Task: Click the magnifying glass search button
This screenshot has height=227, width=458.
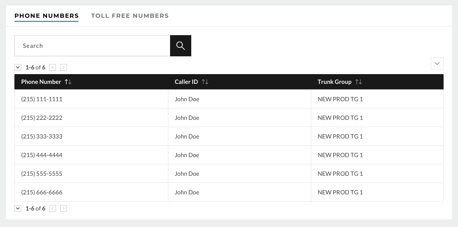Action: [181, 46]
